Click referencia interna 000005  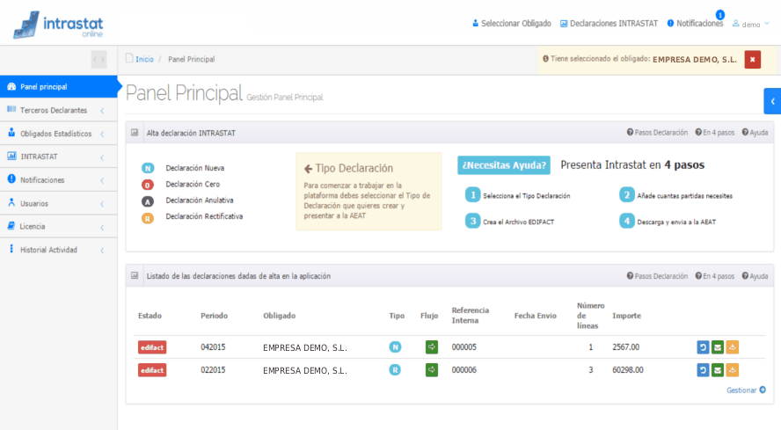tap(464, 347)
